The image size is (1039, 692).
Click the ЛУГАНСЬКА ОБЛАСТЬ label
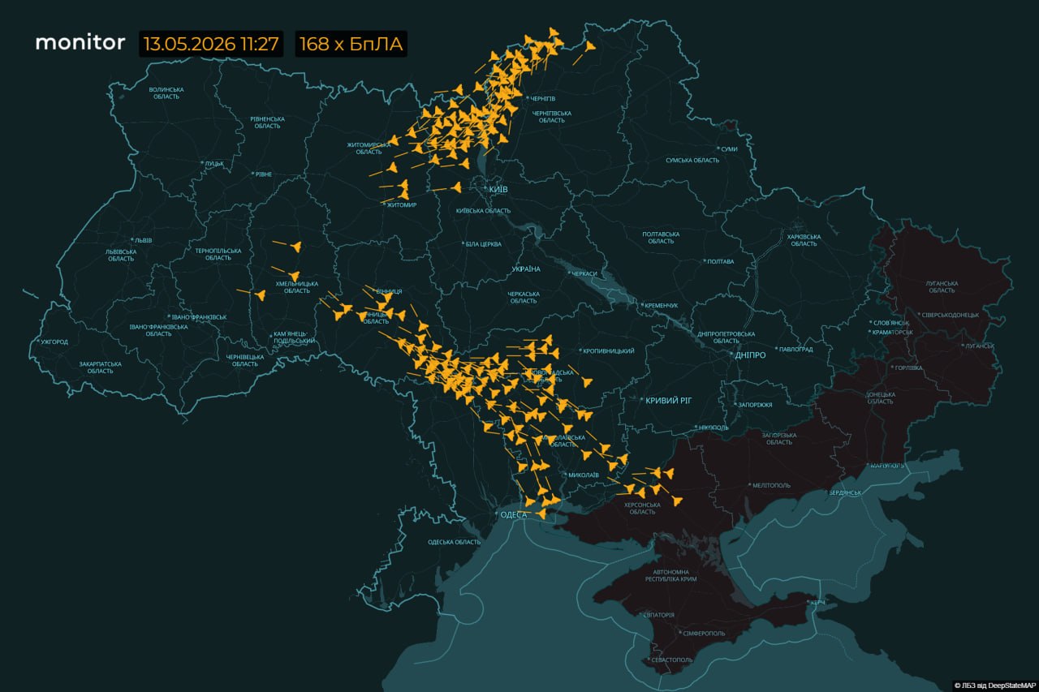tap(942, 286)
